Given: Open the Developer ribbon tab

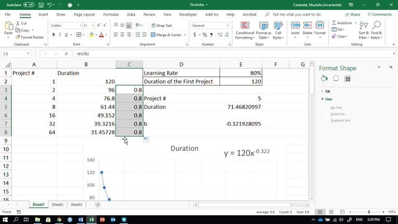Looking at the screenshot, I should (x=188, y=14).
